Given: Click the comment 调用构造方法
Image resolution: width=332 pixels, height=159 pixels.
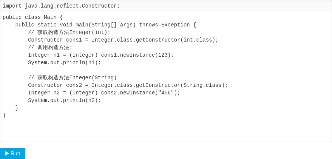Looking at the screenshot, I should tap(50, 48).
